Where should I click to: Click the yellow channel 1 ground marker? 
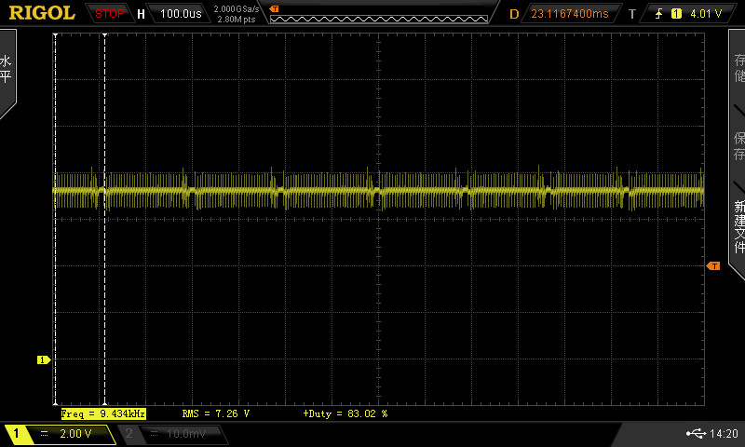pyautogui.click(x=44, y=360)
